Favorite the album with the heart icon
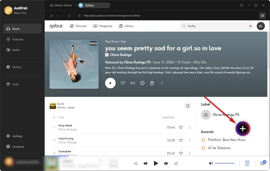This screenshot has height=171, width=270. coord(123,83)
